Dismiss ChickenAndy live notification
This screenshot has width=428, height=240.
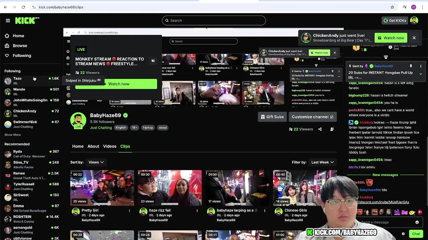pyautogui.click(x=414, y=38)
